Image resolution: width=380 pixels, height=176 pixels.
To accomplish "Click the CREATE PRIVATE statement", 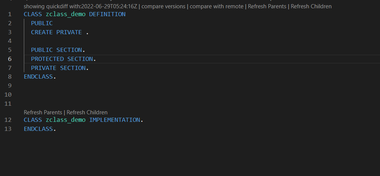I will click(56, 32).
